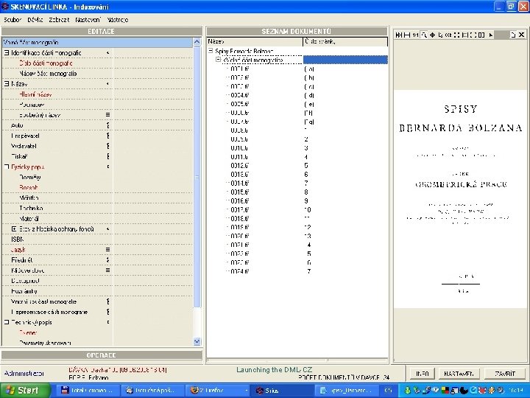Open the Zobrazit menu

pos(59,20)
